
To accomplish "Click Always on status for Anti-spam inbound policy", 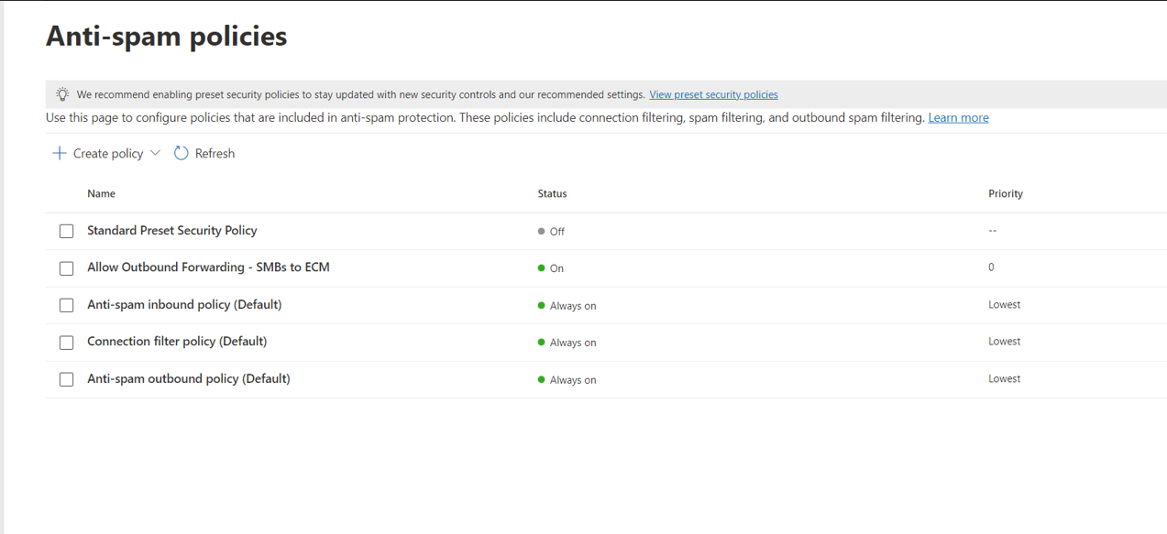I will click(x=567, y=306).
